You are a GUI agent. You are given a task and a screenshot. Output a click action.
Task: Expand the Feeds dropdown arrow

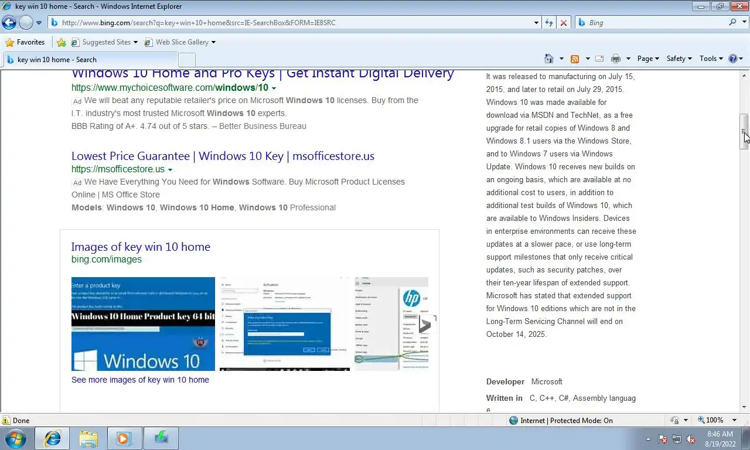(x=587, y=59)
